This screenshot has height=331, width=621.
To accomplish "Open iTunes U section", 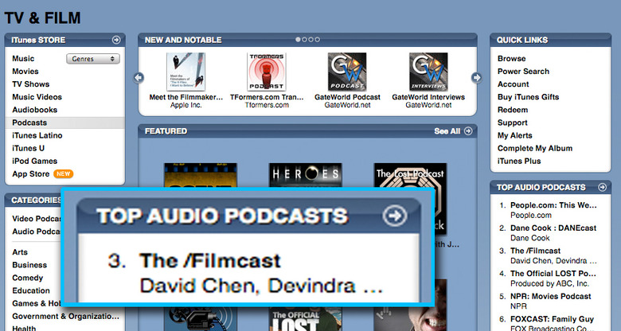I will click(29, 148).
